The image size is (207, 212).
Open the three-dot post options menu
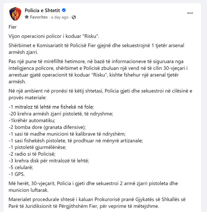point(190,13)
